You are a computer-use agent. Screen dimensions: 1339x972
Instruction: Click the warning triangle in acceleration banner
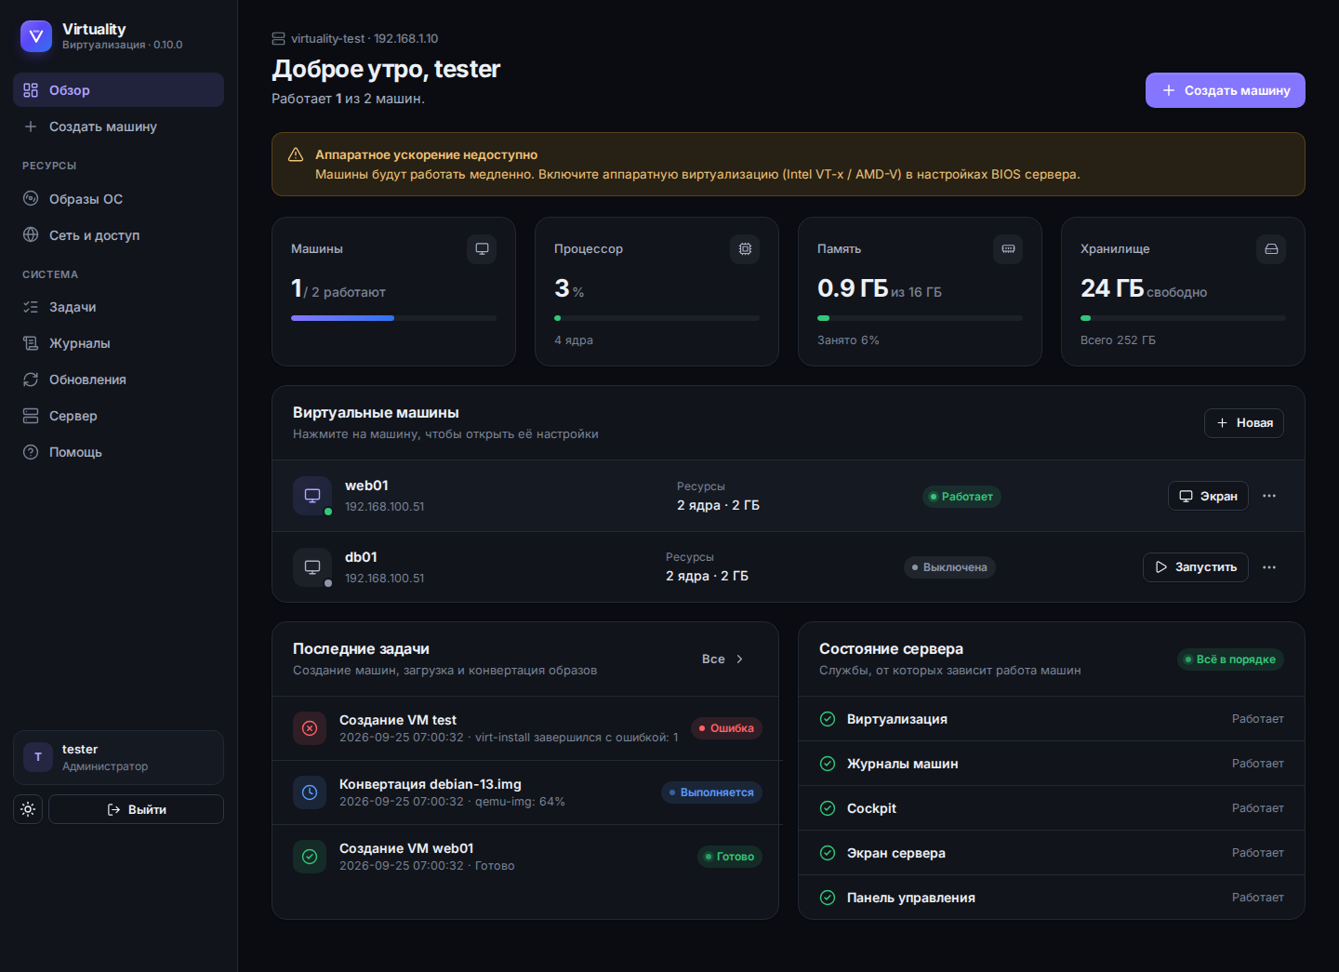click(x=296, y=154)
